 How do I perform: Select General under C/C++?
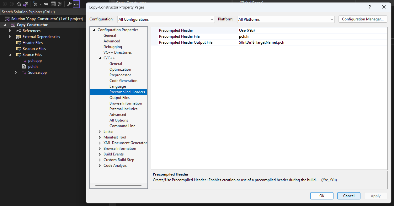click(x=116, y=64)
